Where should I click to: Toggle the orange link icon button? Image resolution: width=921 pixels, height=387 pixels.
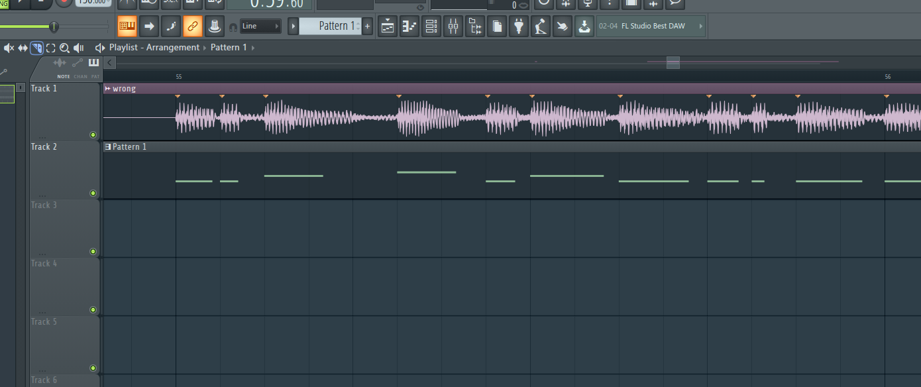193,27
